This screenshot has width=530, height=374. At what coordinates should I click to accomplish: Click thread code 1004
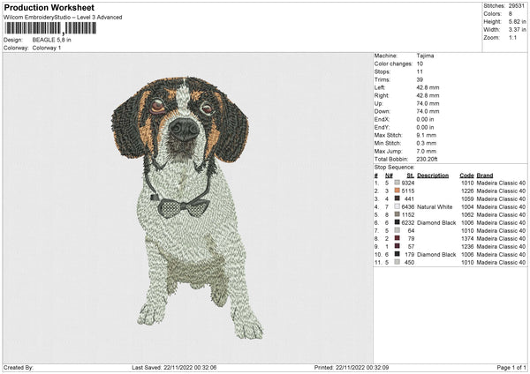pyautogui.click(x=467, y=207)
